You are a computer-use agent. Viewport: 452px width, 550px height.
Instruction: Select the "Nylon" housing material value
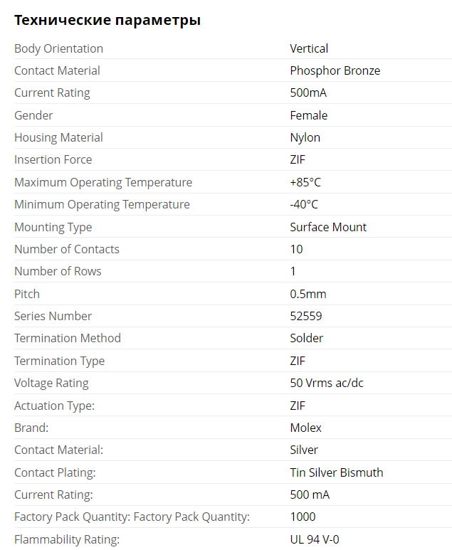coord(305,137)
